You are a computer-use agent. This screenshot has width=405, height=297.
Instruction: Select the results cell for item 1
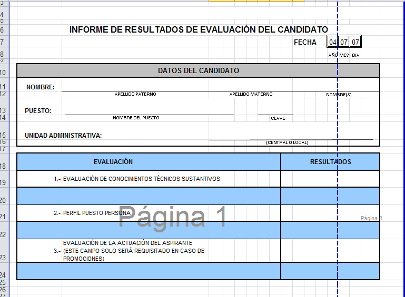330,179
